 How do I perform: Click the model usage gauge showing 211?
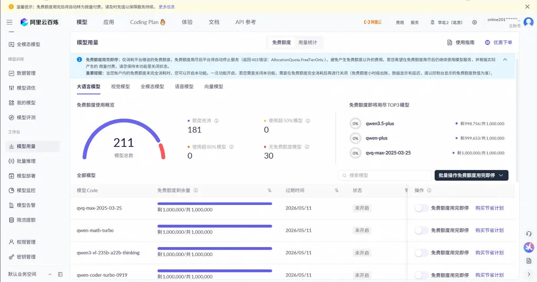tap(124, 140)
